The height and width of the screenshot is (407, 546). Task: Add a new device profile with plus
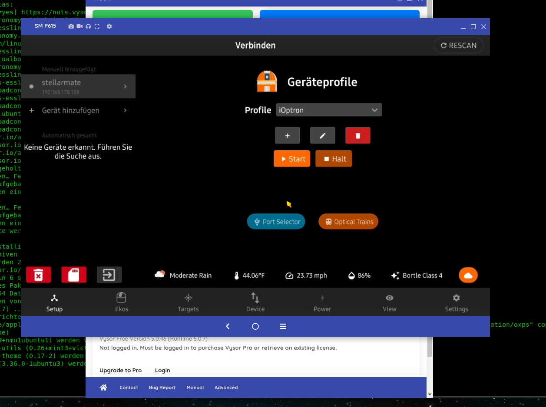[288, 135]
